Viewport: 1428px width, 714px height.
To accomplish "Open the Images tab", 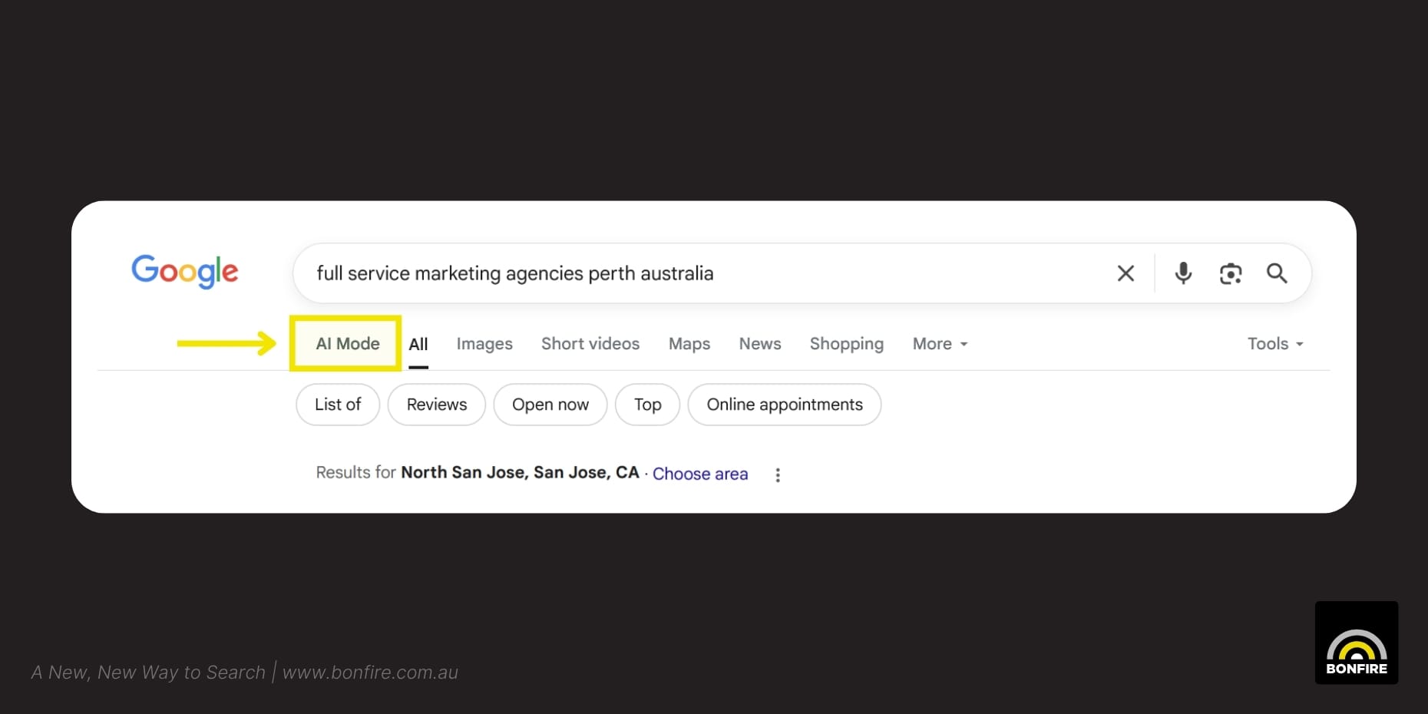I will 484,344.
